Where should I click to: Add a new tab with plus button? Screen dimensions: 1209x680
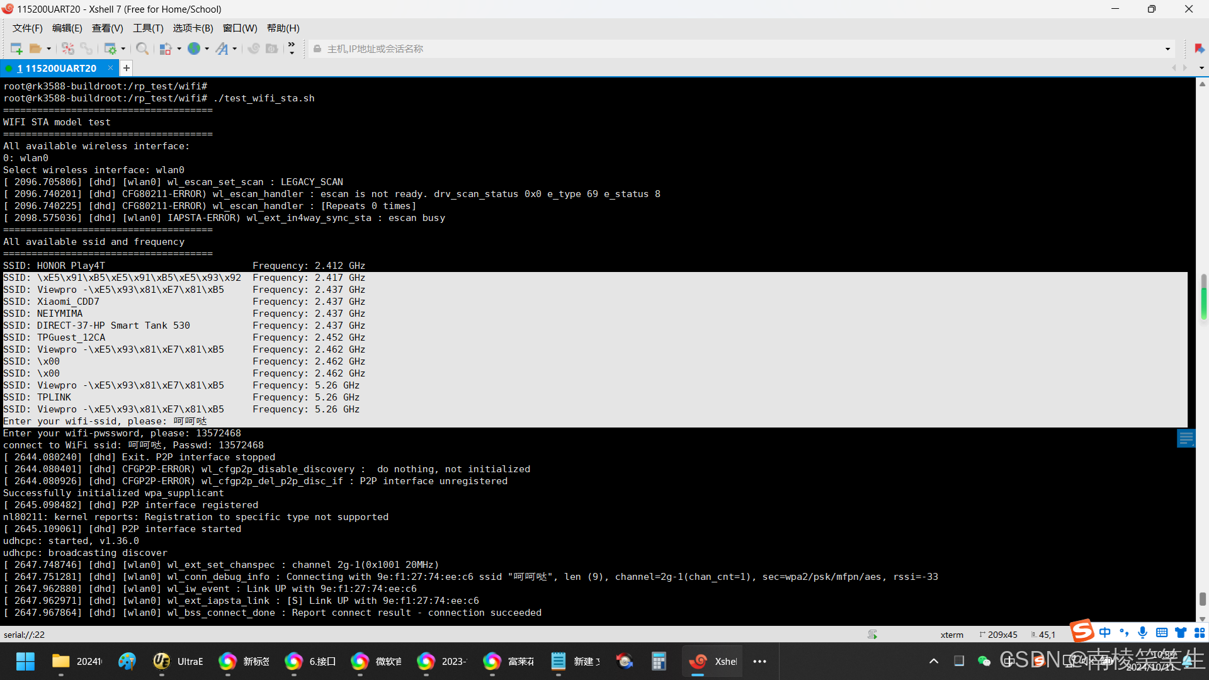point(127,68)
